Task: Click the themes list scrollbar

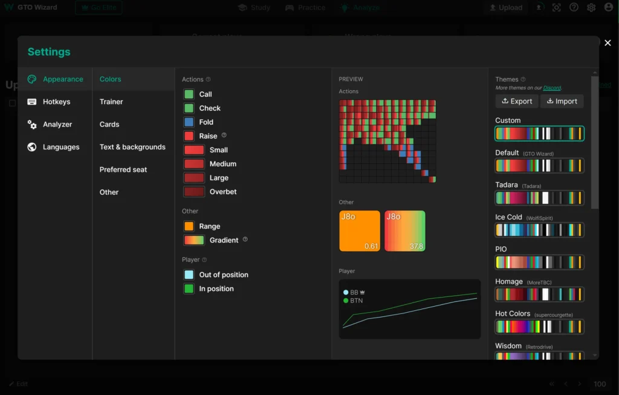Action: coord(595,142)
